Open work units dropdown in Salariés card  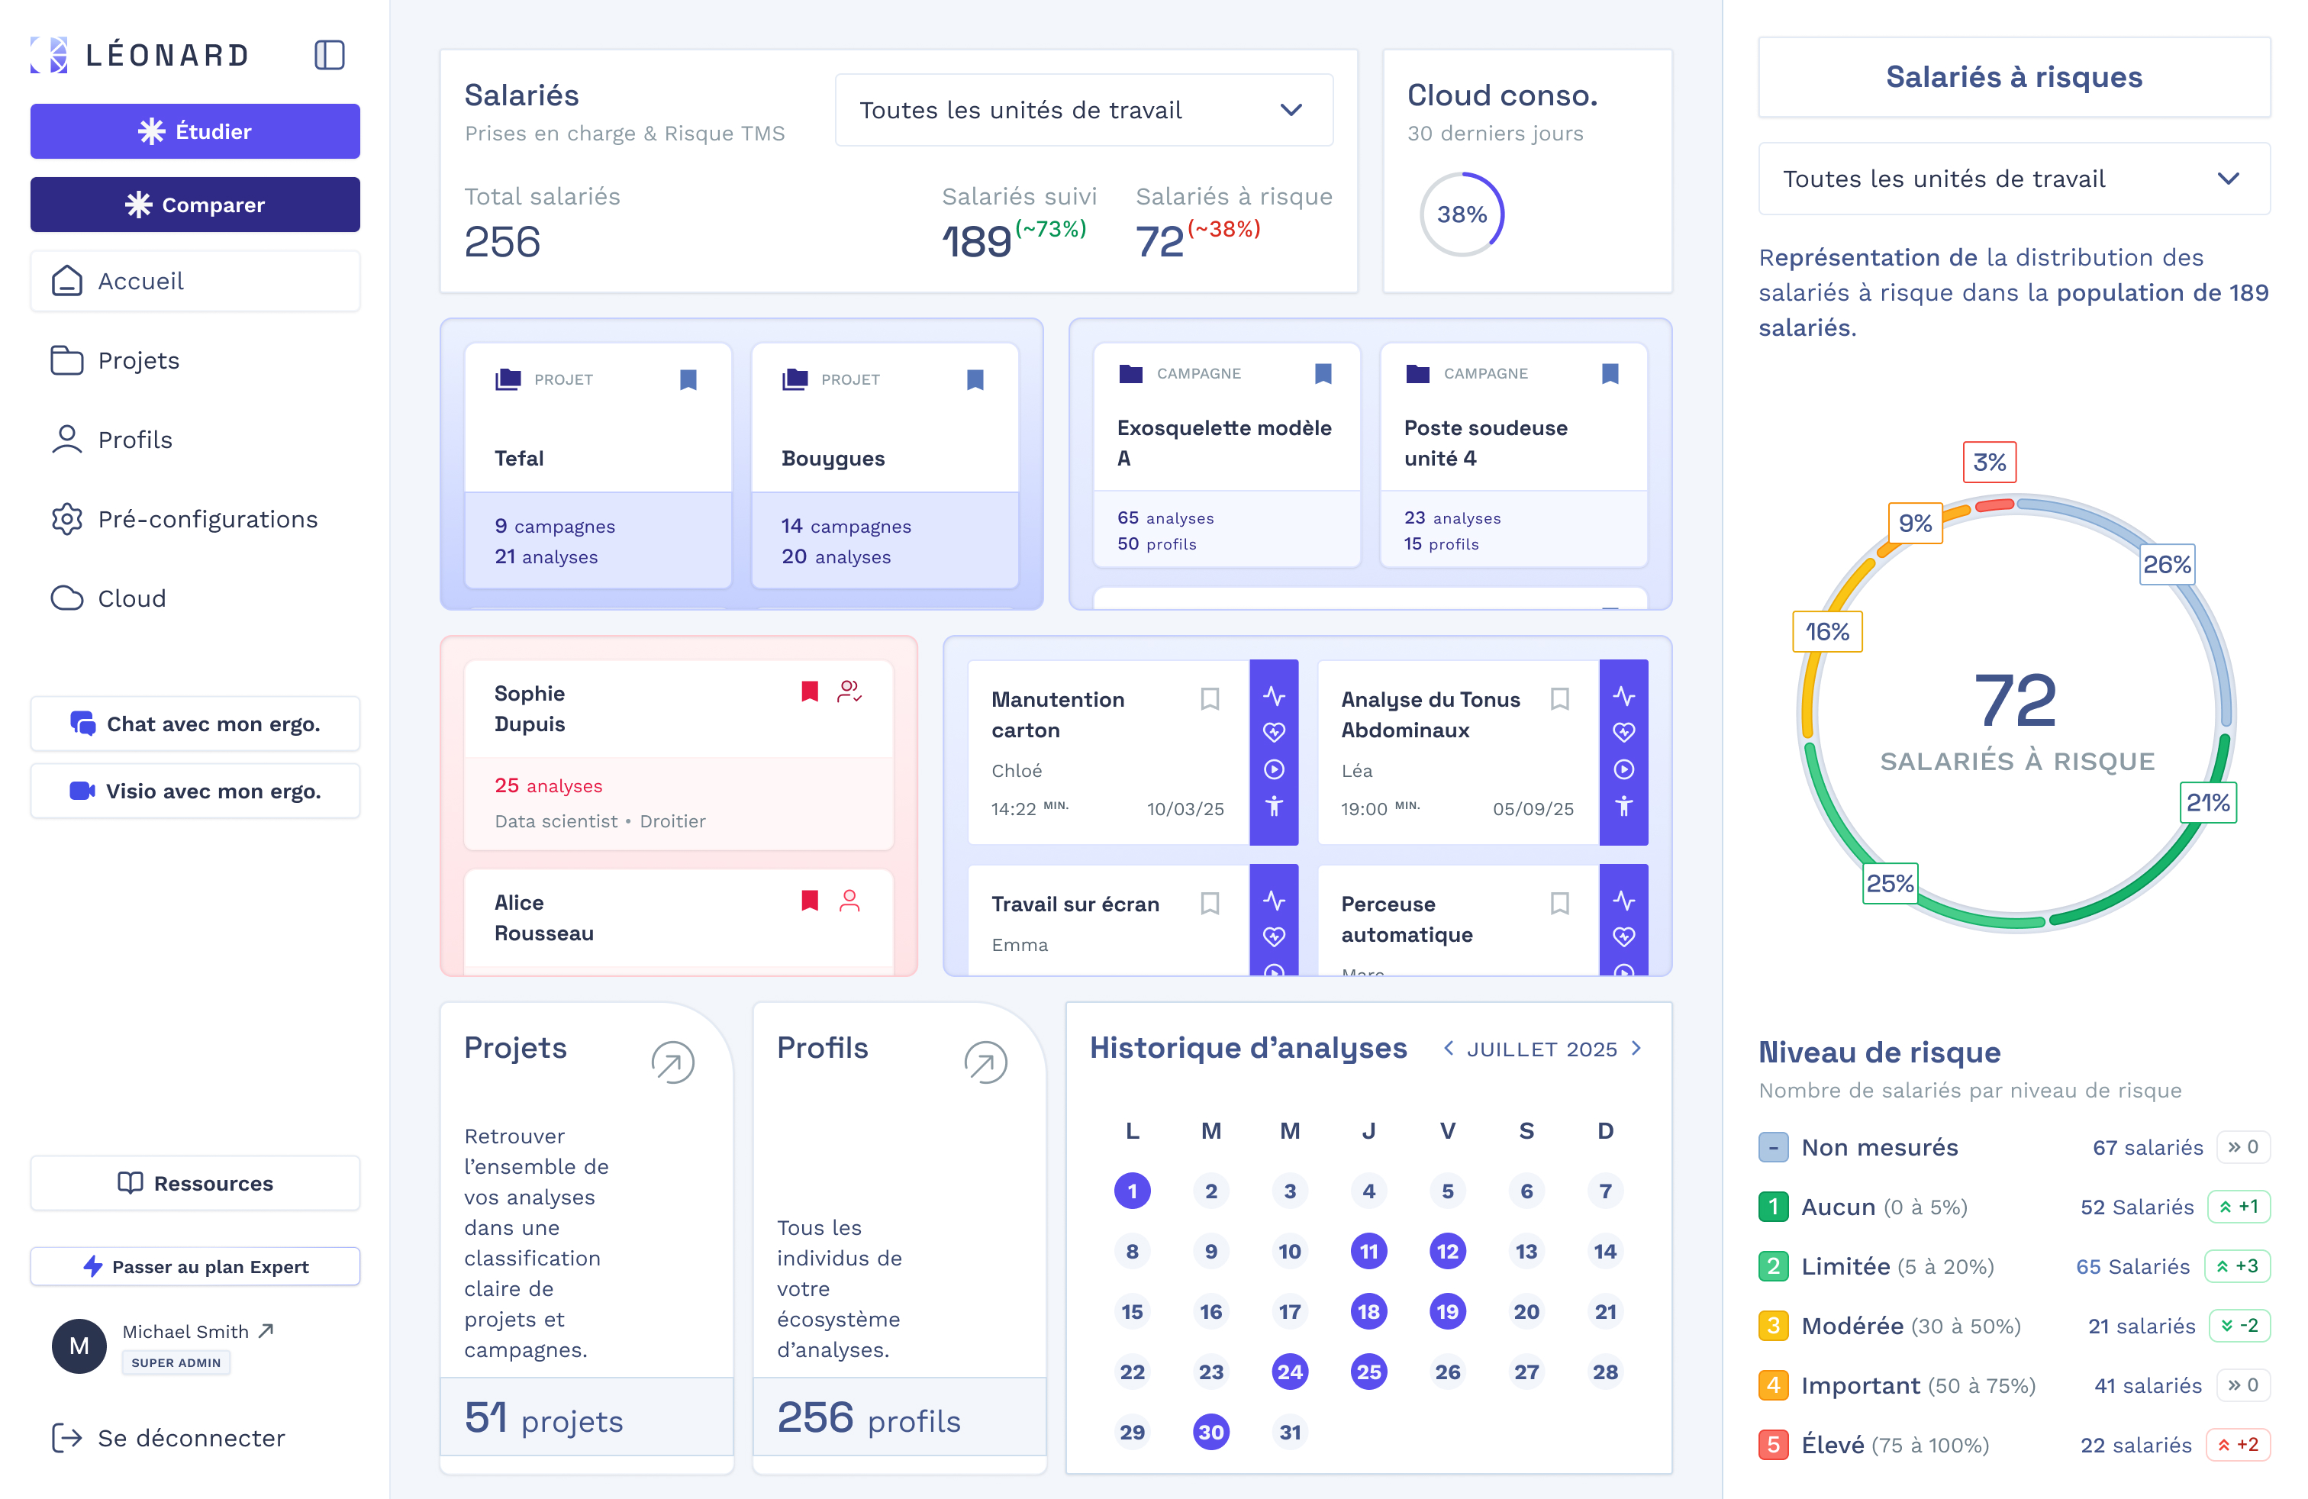(x=1083, y=110)
